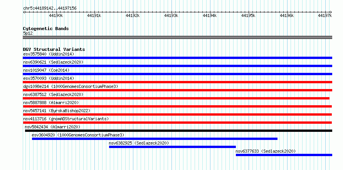Click the nsv5887888 (Almarri2020) label
This screenshot has width=343, height=170.
pyautogui.click(x=51, y=103)
